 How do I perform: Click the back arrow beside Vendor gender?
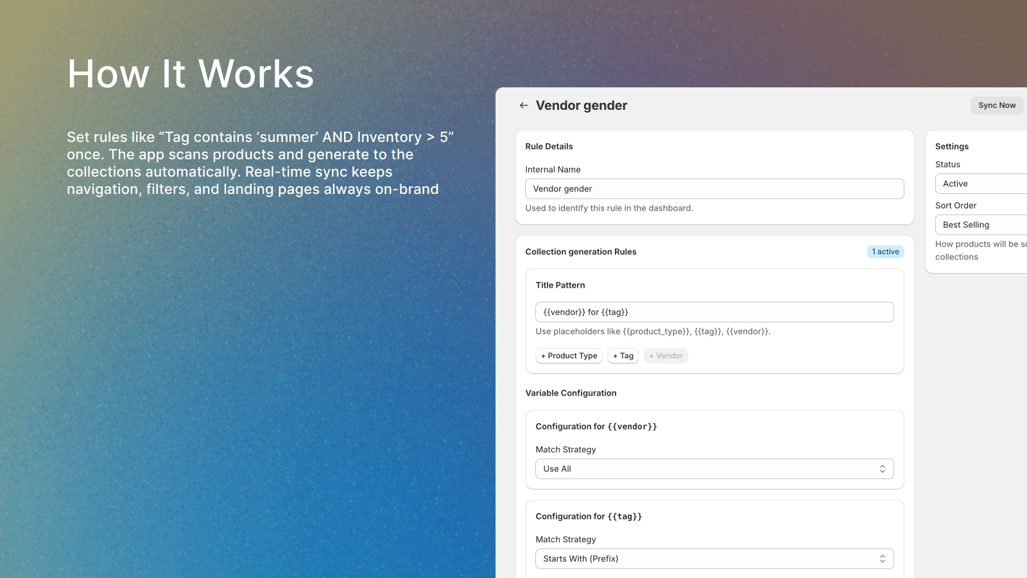(x=524, y=105)
